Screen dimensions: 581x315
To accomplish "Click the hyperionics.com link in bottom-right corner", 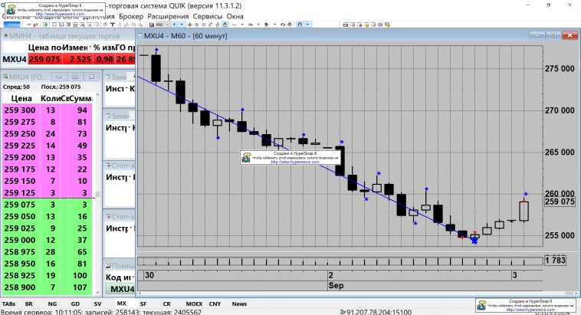I will click(530, 310).
